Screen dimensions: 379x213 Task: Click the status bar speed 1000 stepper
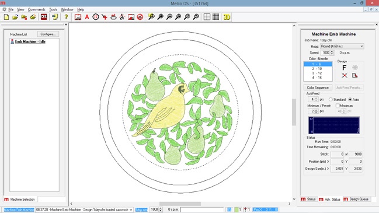[160, 209]
